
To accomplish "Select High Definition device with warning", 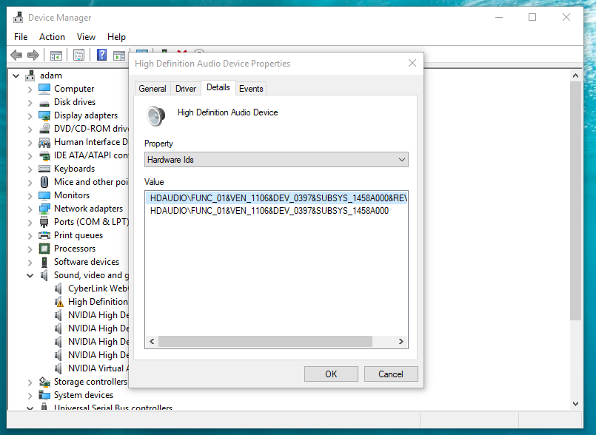I will click(98, 302).
